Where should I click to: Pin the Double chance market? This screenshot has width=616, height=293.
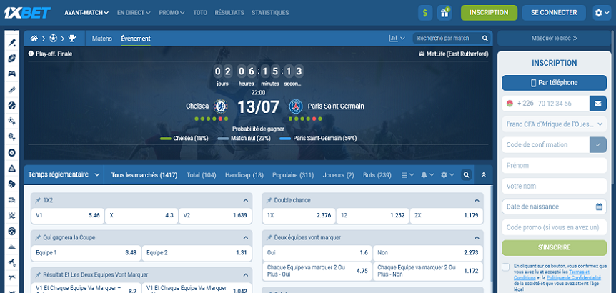269,200
